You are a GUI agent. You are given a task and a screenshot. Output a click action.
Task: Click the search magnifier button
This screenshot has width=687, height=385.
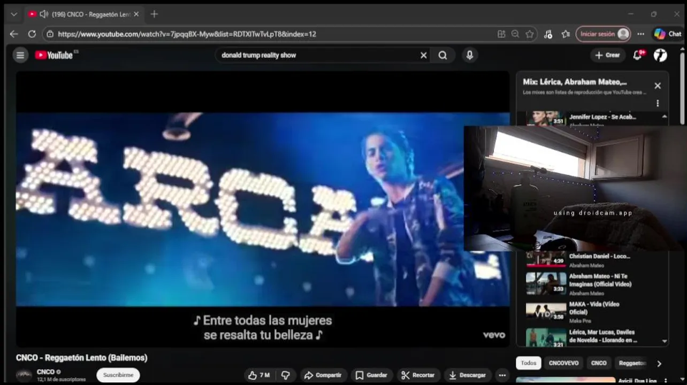tap(442, 55)
